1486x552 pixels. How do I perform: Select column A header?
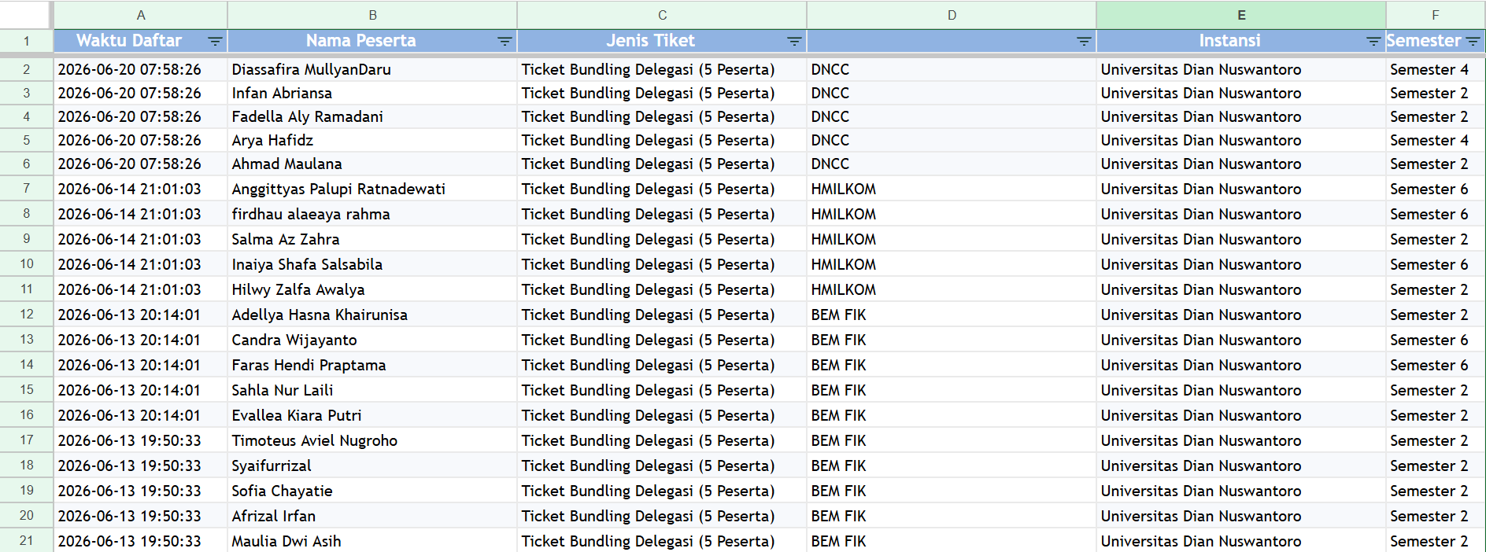pos(141,15)
